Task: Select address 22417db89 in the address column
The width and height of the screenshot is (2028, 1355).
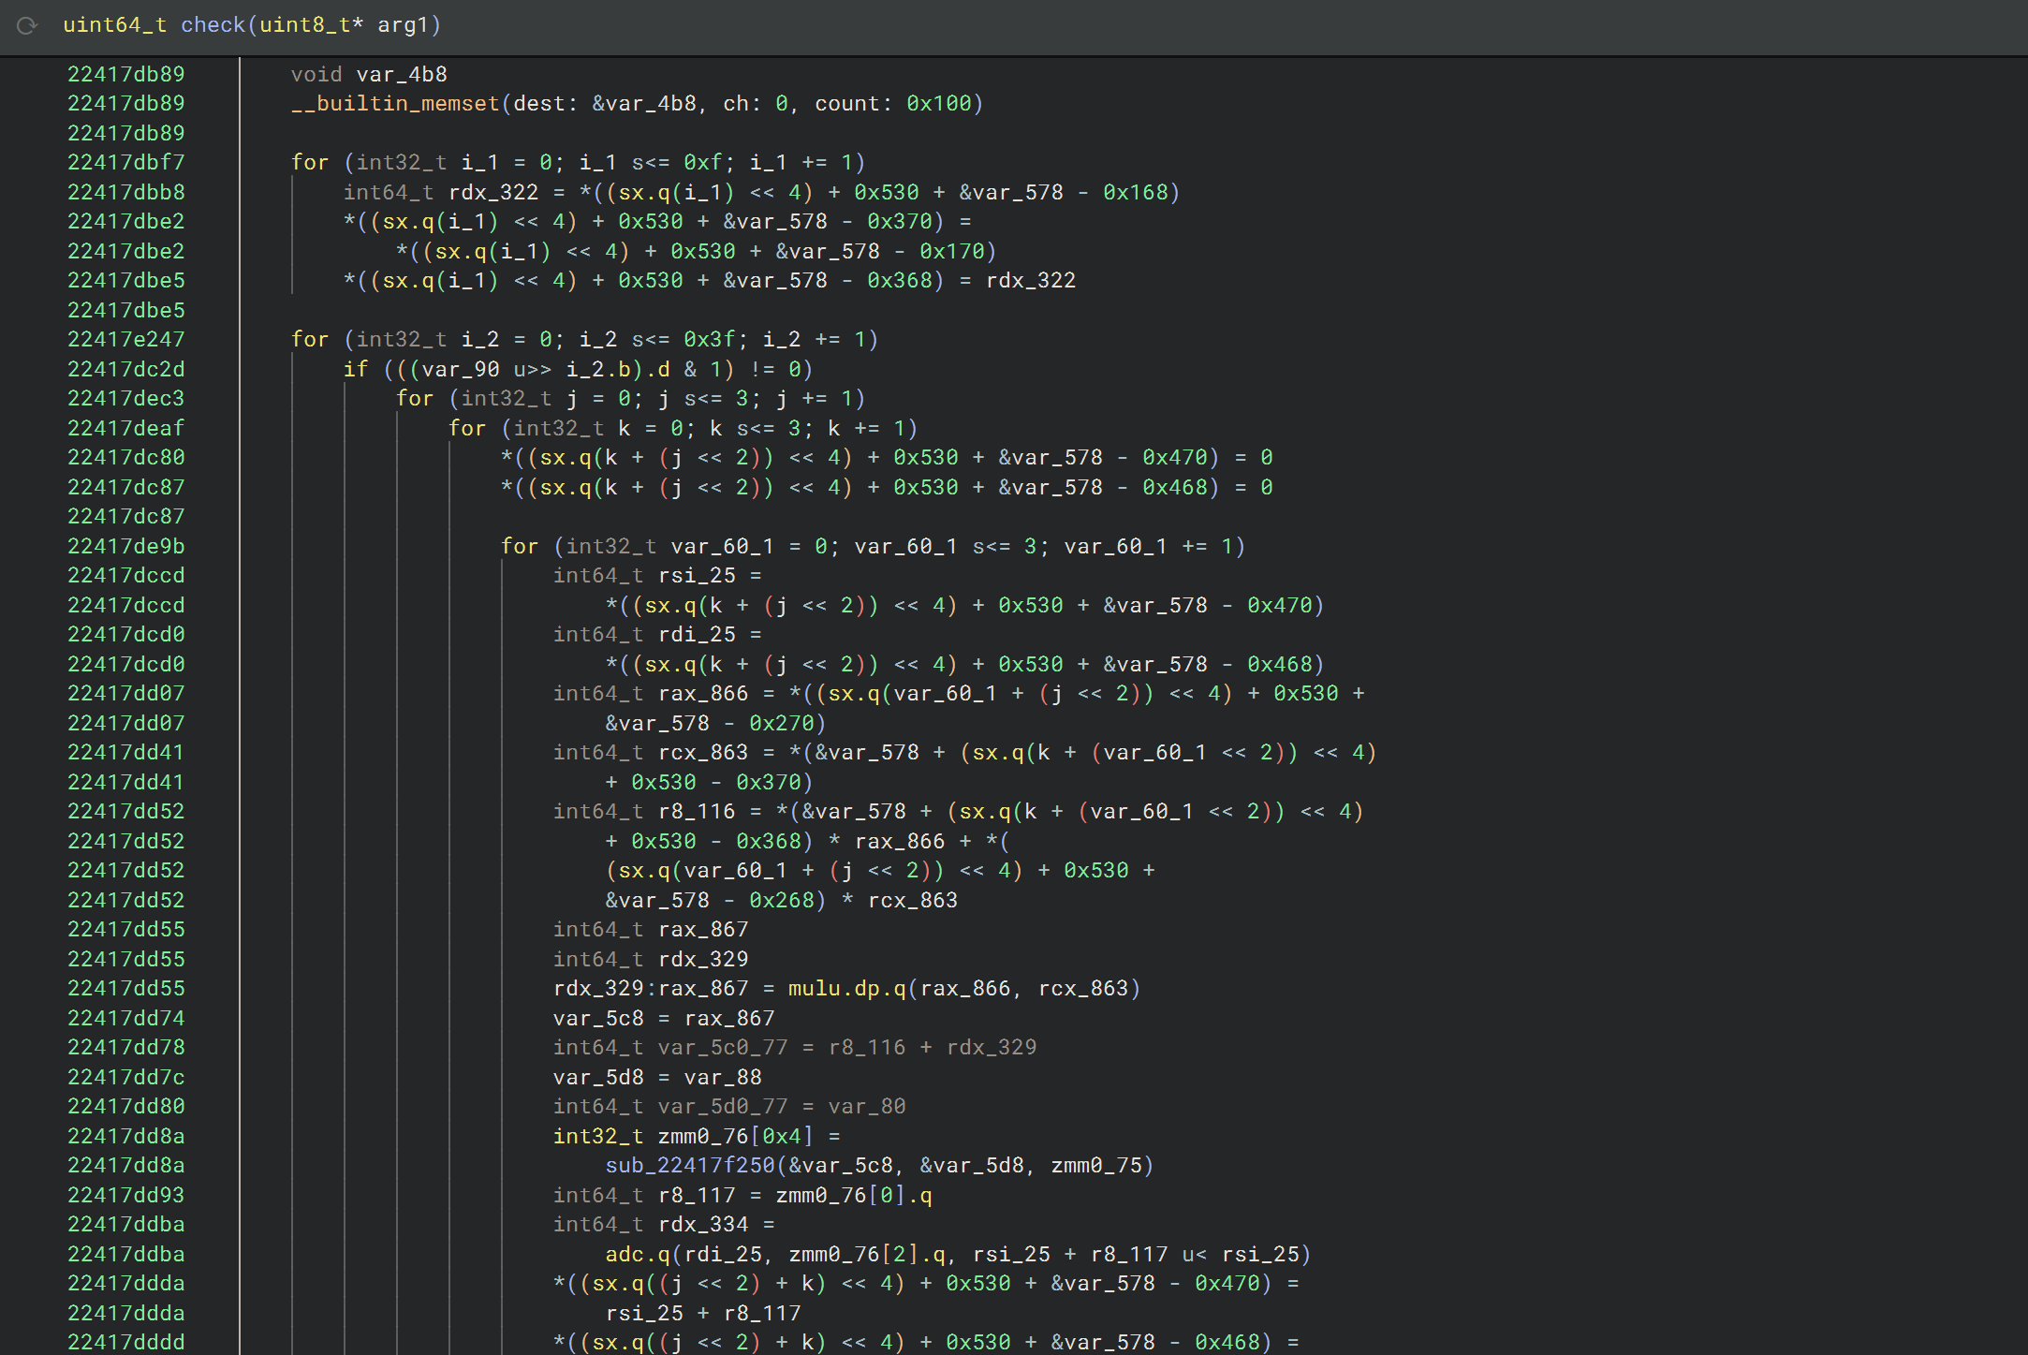Action: pyautogui.click(x=125, y=74)
